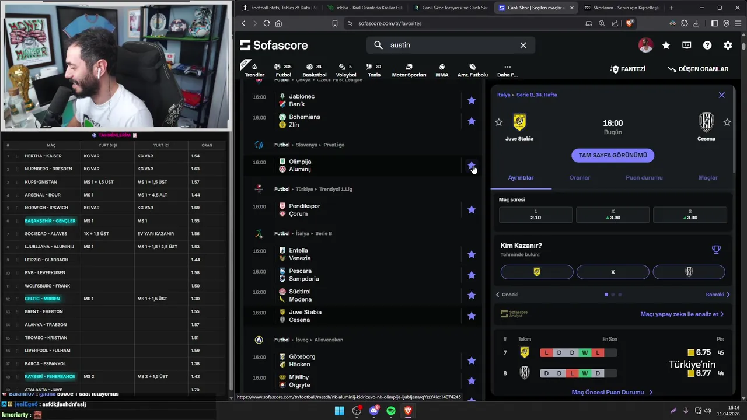747x420 pixels.
Task: Toggle favorite star for Olimpija - Aluminij
Action: point(472,166)
